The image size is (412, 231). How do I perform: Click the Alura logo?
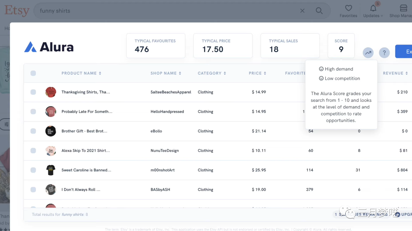click(x=49, y=47)
